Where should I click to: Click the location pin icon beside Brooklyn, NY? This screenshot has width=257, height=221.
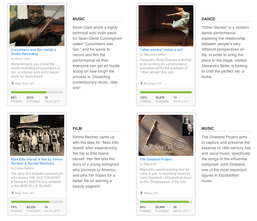click(x=142, y=84)
